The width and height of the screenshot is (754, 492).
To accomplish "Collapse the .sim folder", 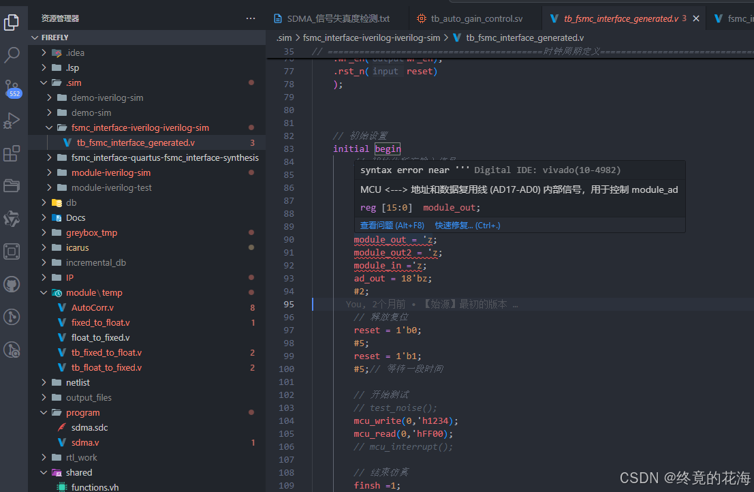I will tap(44, 82).
